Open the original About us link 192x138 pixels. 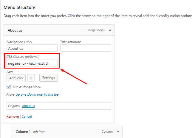pyautogui.click(x=28, y=106)
